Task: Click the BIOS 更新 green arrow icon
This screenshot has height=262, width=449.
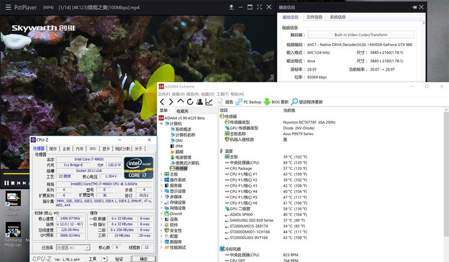Action: pos(267,102)
